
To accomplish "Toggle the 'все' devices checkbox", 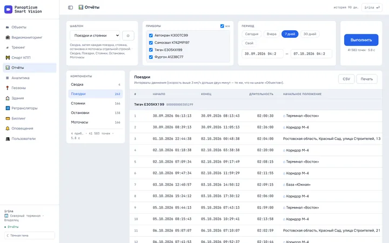I will [x=222, y=26].
